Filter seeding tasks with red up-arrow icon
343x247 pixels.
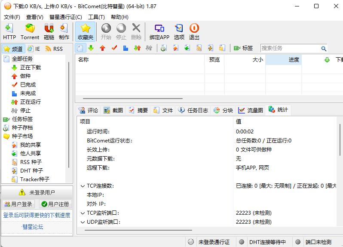coord(102,48)
